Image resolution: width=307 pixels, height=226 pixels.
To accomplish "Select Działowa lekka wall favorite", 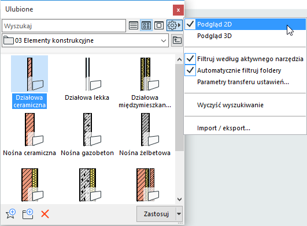I will point(87,79).
